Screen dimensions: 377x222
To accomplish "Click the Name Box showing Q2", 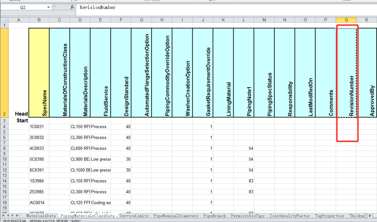I will (23, 7).
